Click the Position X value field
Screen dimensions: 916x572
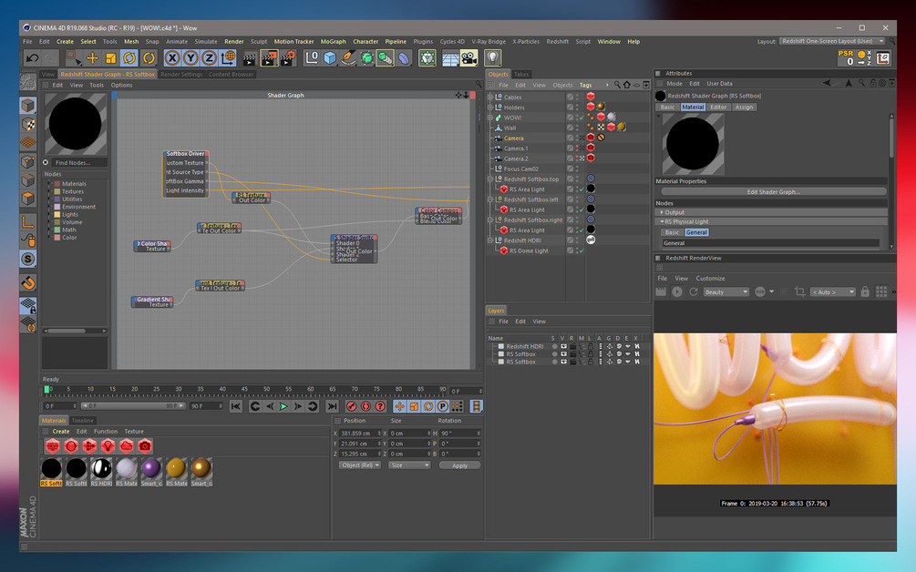tap(360, 433)
